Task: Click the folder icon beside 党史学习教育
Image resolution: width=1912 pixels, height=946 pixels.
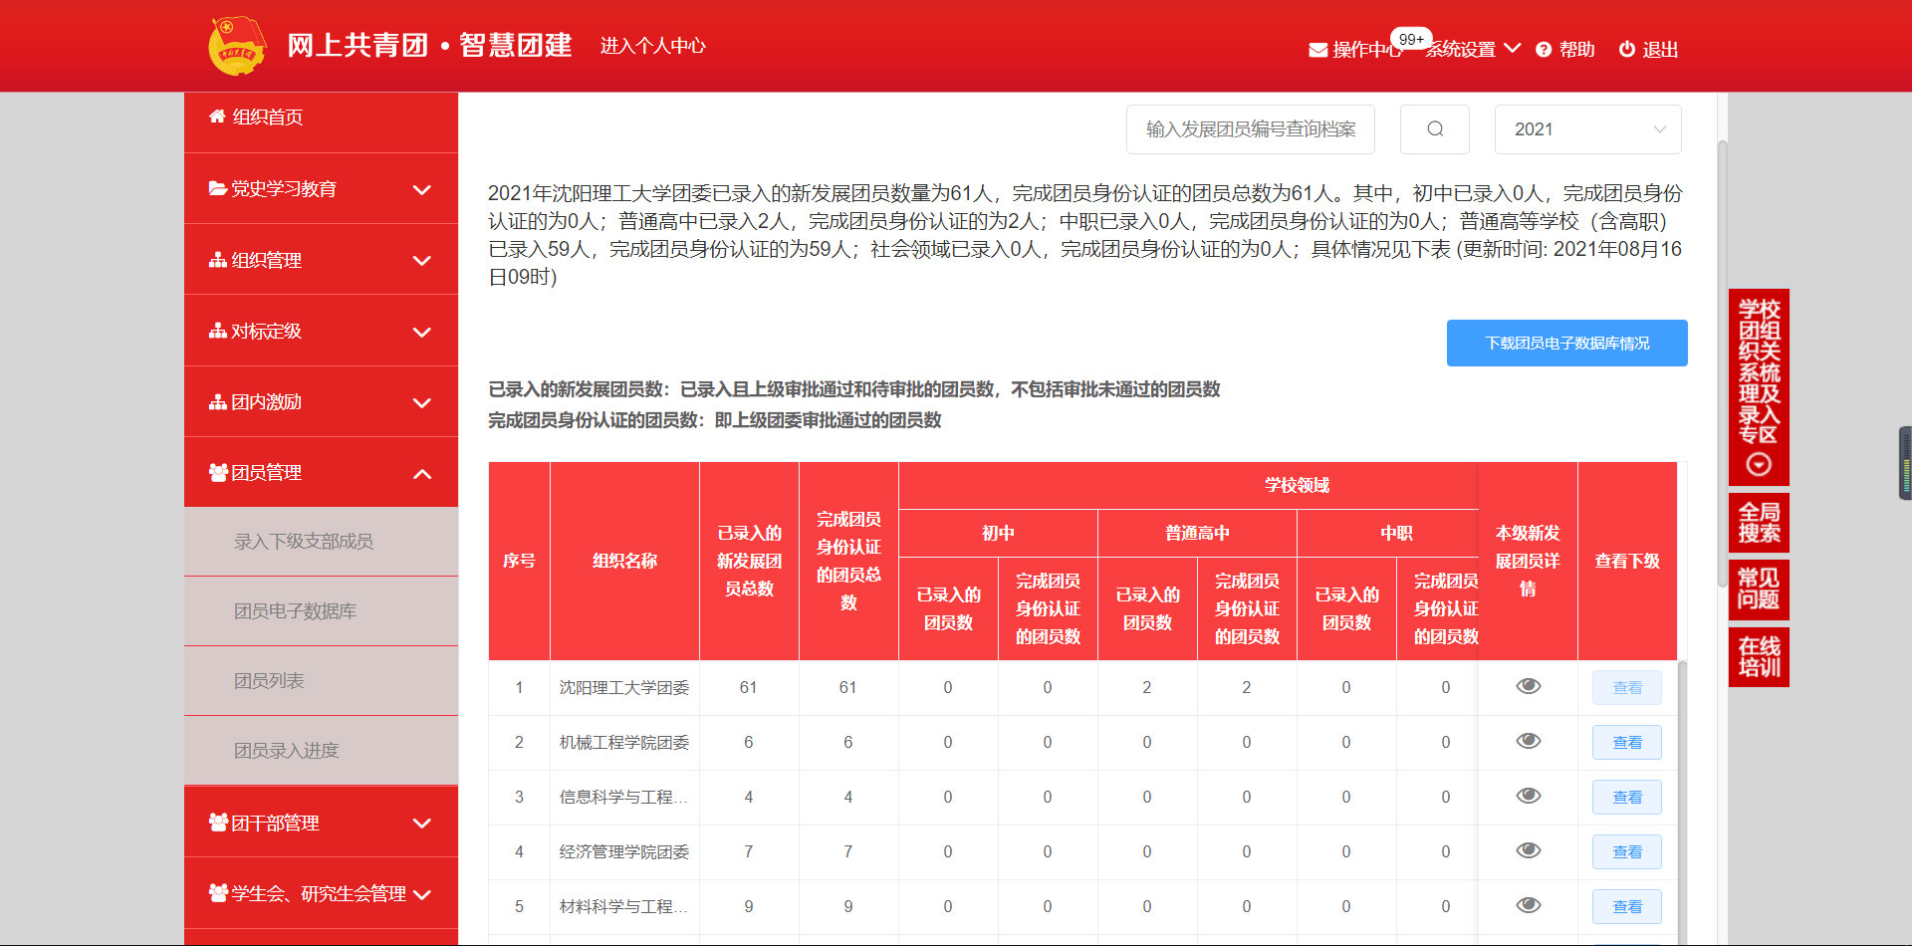Action: (217, 188)
